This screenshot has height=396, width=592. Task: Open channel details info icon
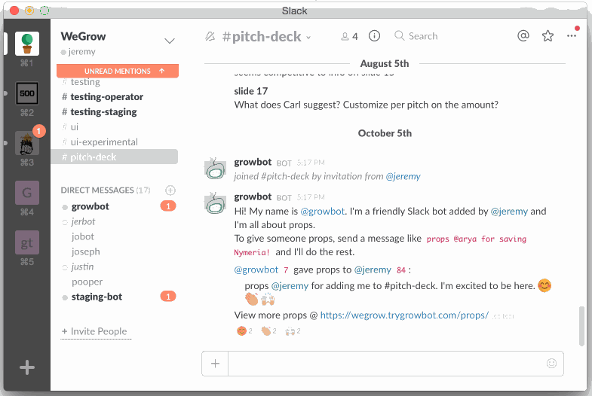(x=375, y=36)
